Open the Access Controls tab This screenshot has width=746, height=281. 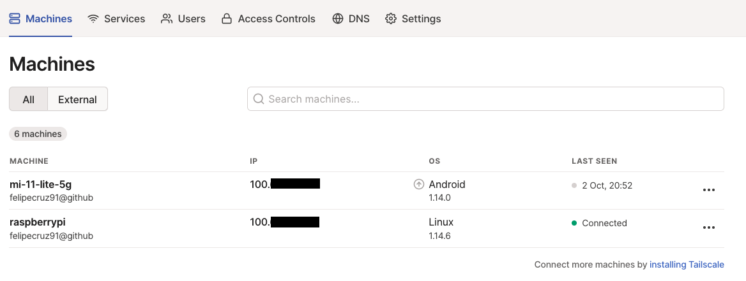click(268, 19)
